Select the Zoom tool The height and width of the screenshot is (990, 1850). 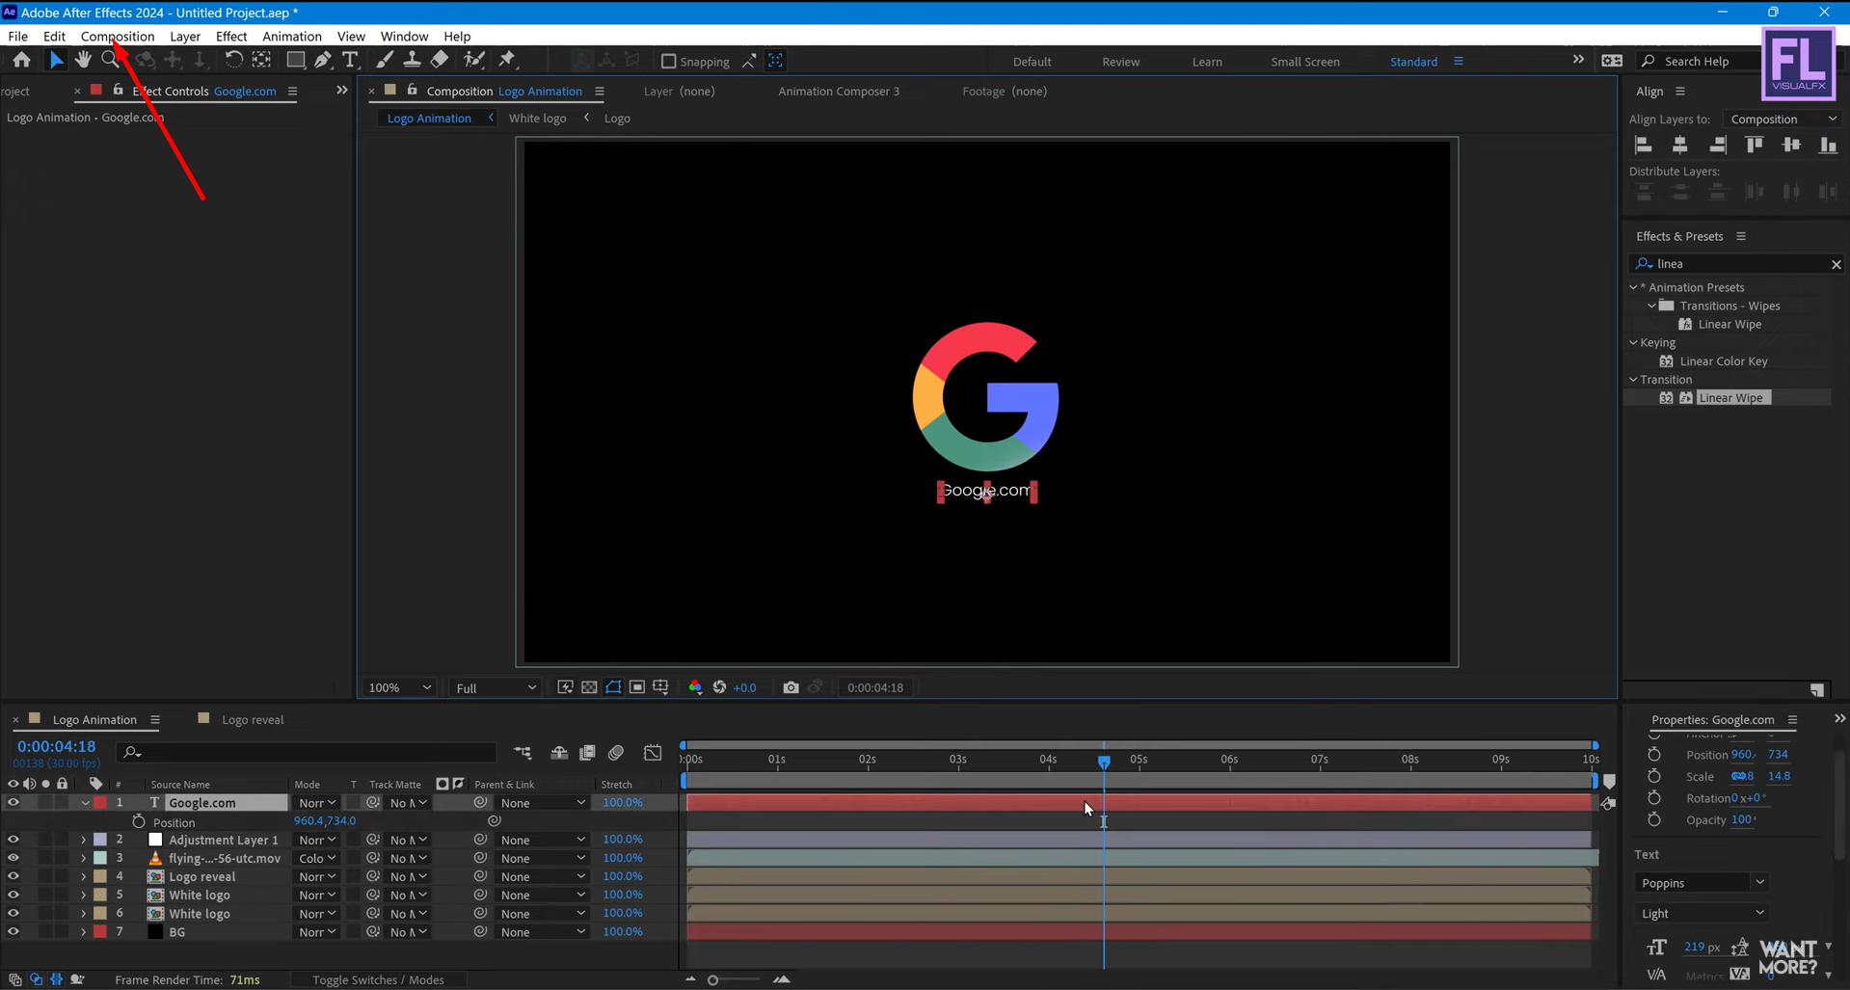click(111, 60)
